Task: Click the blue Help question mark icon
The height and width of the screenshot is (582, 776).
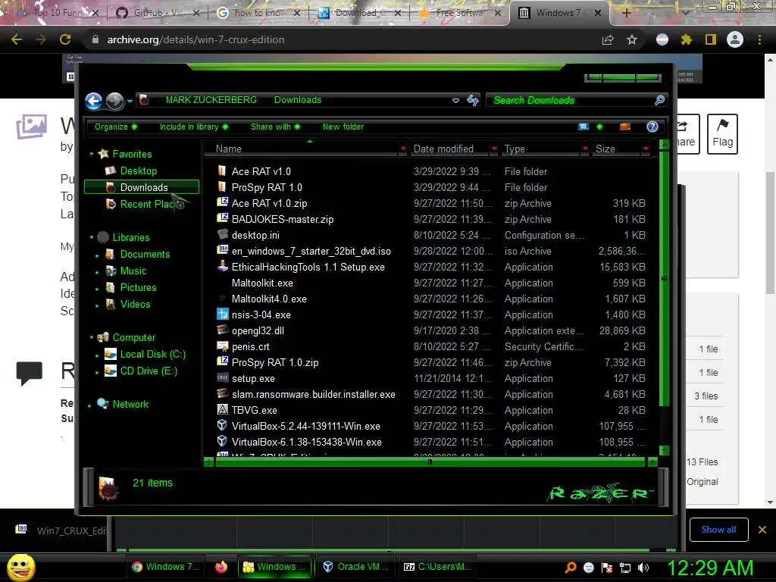Action: click(x=652, y=127)
